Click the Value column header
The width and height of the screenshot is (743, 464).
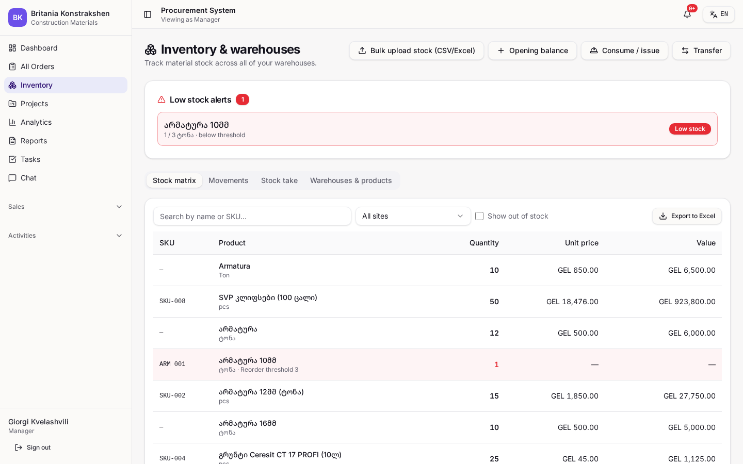[x=706, y=243]
